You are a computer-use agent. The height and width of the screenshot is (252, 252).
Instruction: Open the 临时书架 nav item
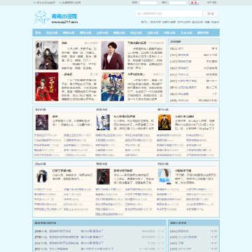[x=203, y=33]
